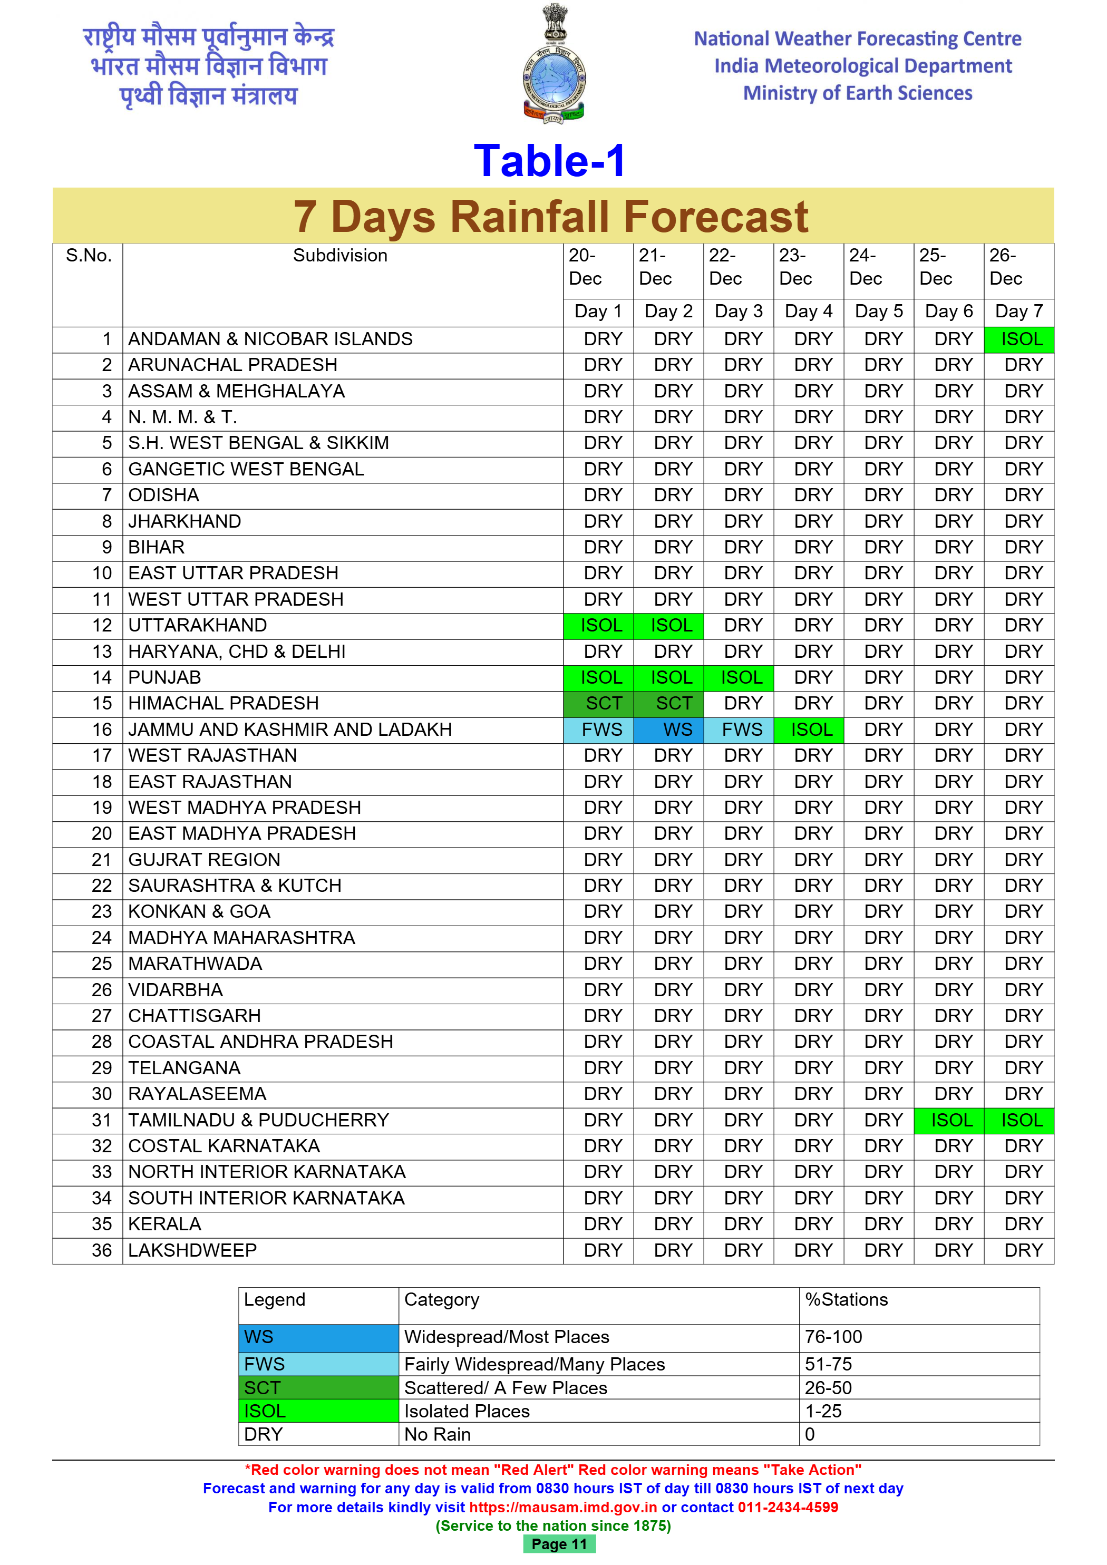Select the SCT dark green legend swatch
The image size is (1107, 1565).
click(x=318, y=1388)
